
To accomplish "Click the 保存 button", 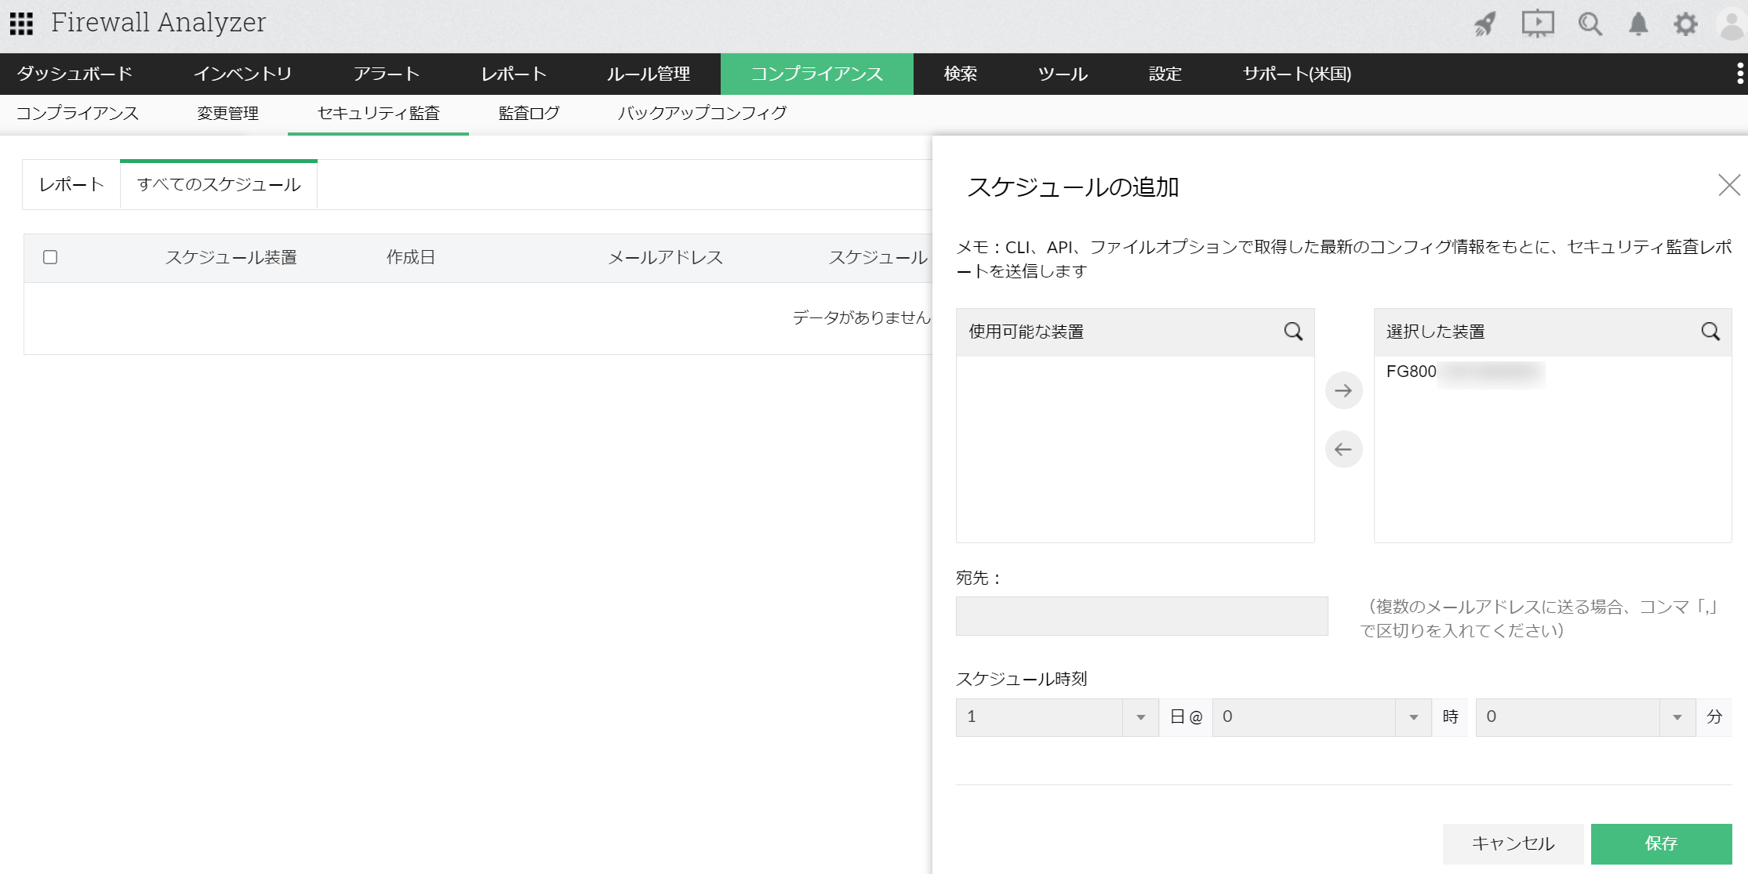I will coord(1661,843).
